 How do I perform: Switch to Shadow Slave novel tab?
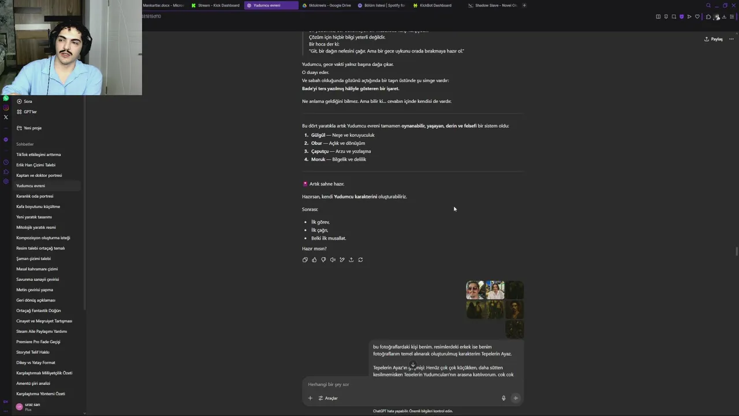(x=492, y=5)
